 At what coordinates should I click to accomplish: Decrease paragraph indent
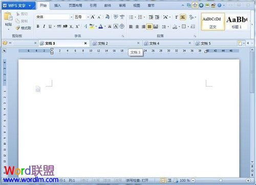coord(151,17)
